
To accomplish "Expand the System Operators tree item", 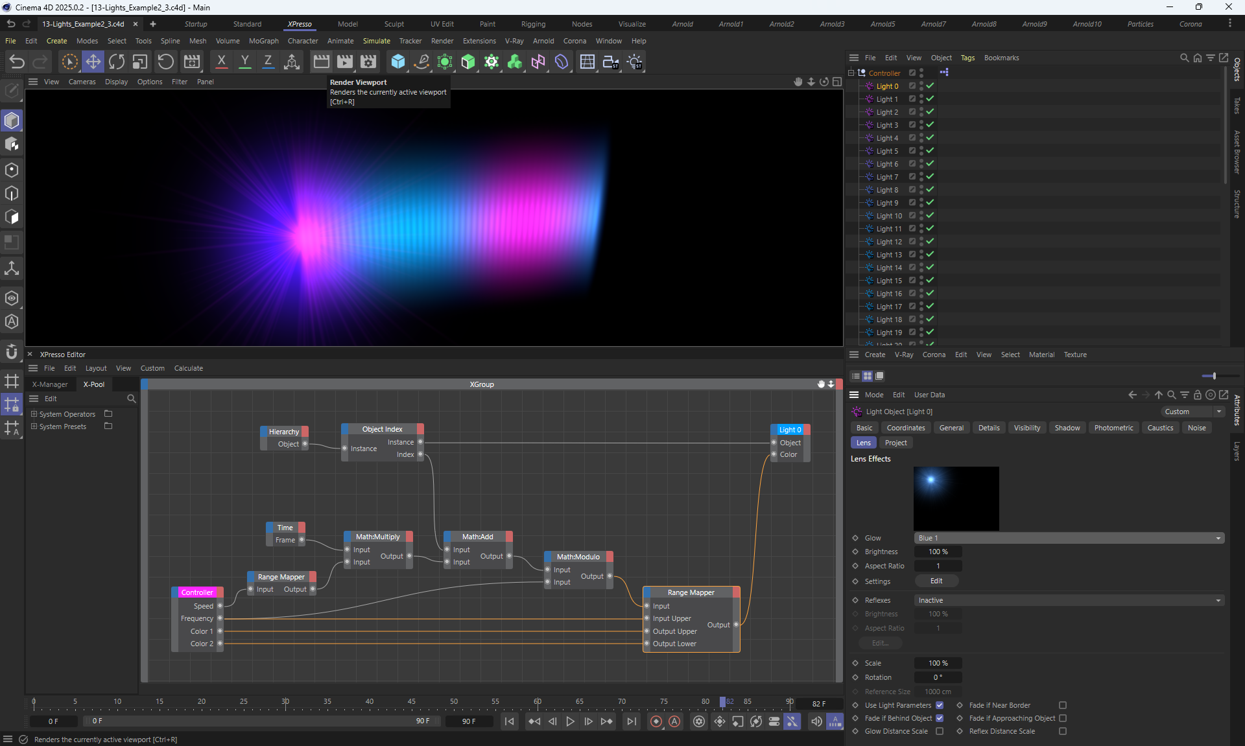I will pos(34,414).
